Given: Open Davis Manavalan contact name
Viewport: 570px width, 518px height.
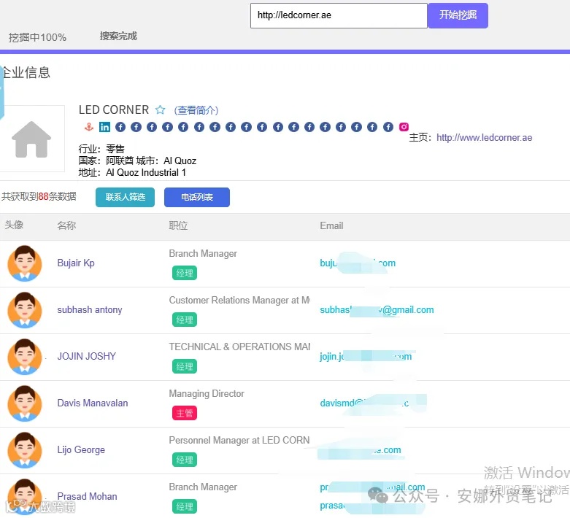Looking at the screenshot, I should point(93,403).
